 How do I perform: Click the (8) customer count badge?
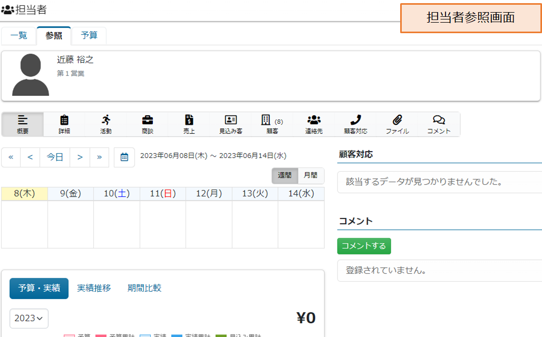click(279, 122)
